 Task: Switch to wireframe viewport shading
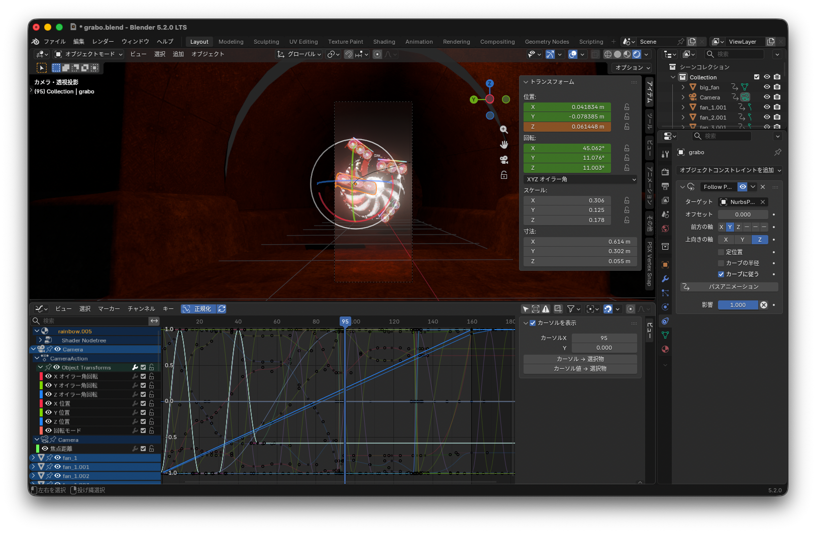click(x=608, y=54)
